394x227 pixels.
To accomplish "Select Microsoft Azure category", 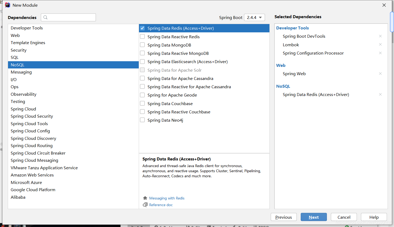I will click(73, 182).
